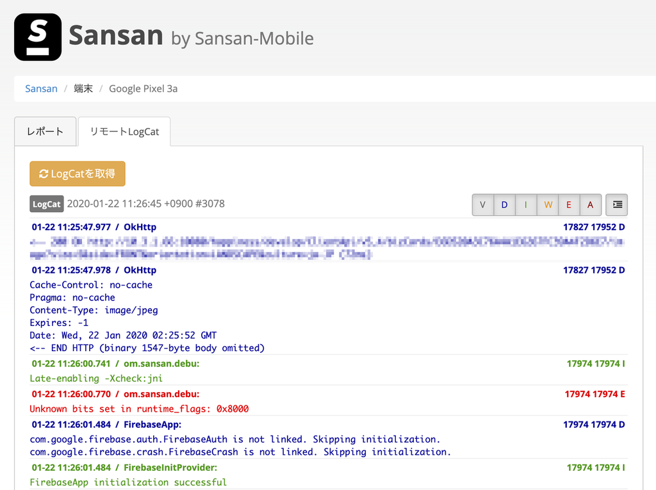This screenshot has width=656, height=490.
Task: Click the by Sansan-Mobile subtitle
Action: coord(242,38)
